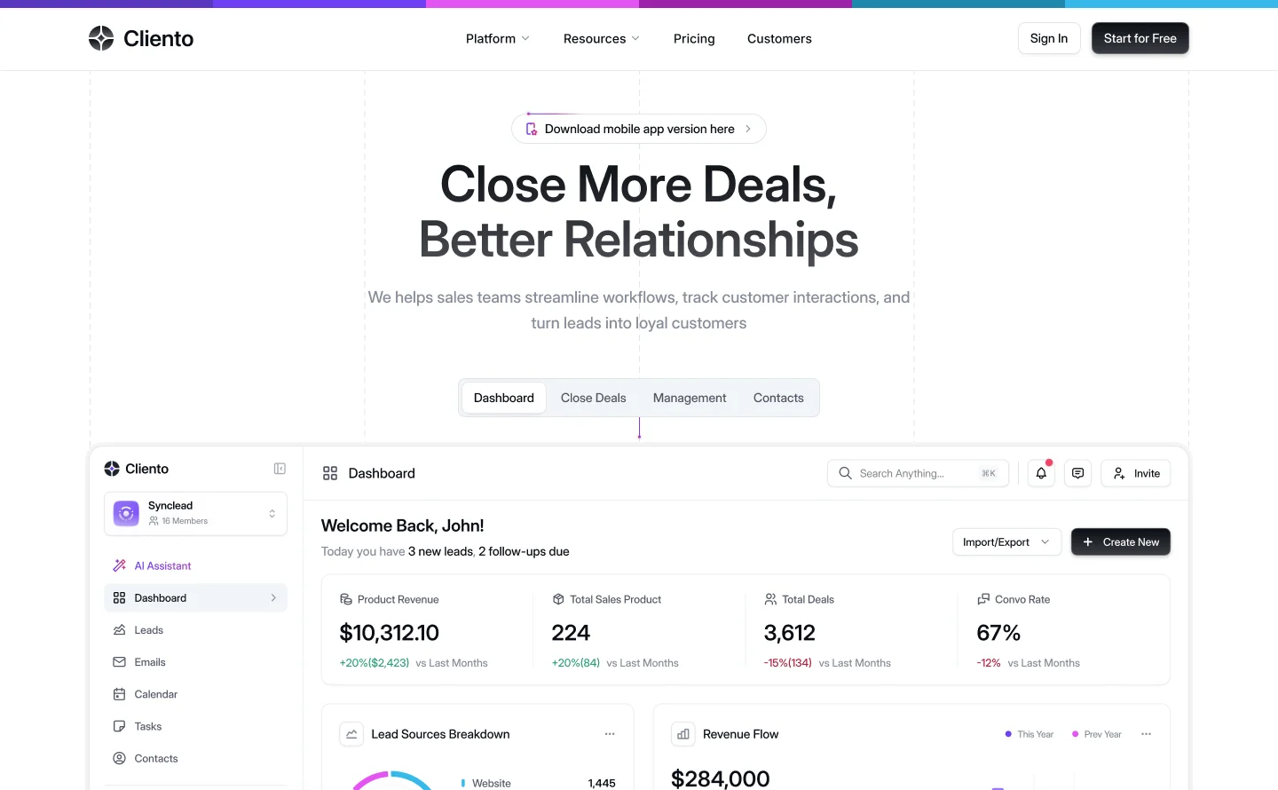Switch to the Close Deals tab
1278x790 pixels.
point(593,398)
